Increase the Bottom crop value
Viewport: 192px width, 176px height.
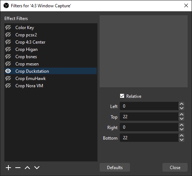pos(181,136)
